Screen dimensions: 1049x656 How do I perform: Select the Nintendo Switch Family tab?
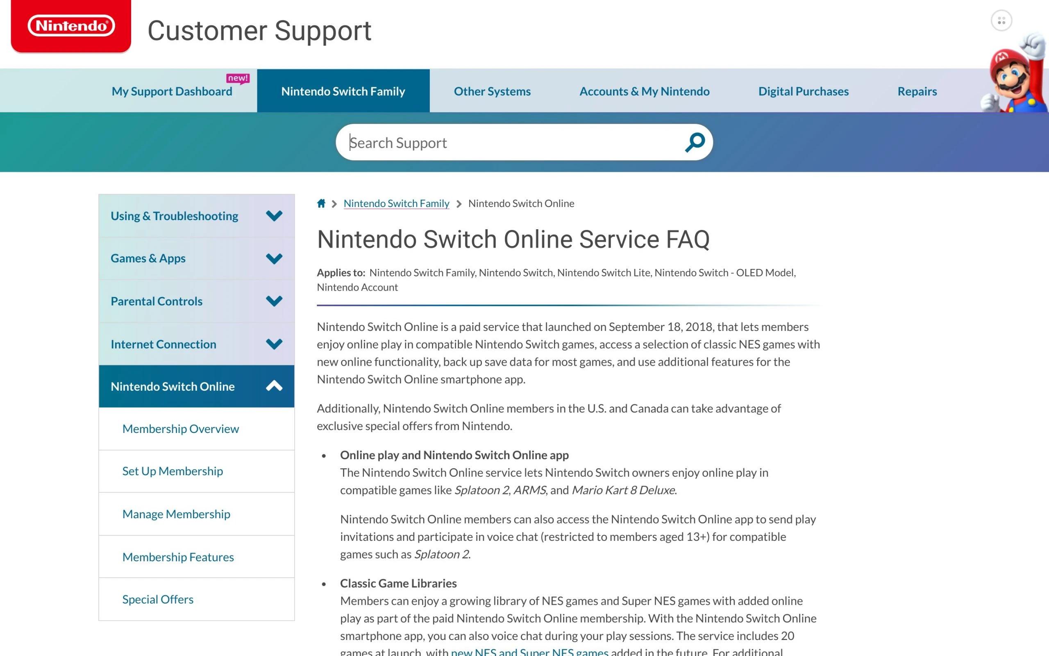(343, 91)
